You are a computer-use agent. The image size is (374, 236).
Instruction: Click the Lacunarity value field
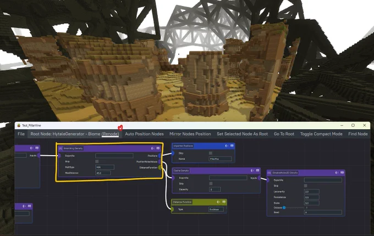[x=312, y=191]
